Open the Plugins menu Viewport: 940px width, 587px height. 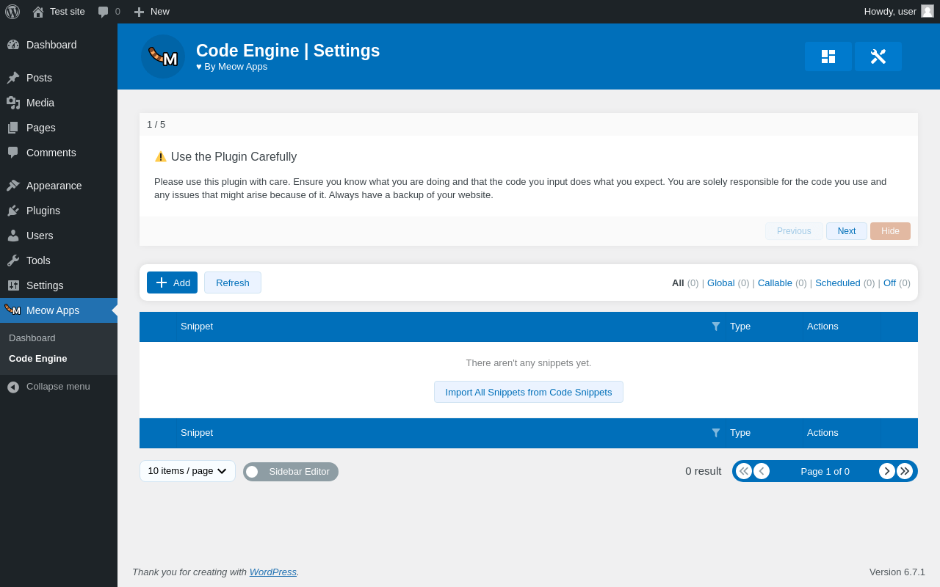pos(59,211)
